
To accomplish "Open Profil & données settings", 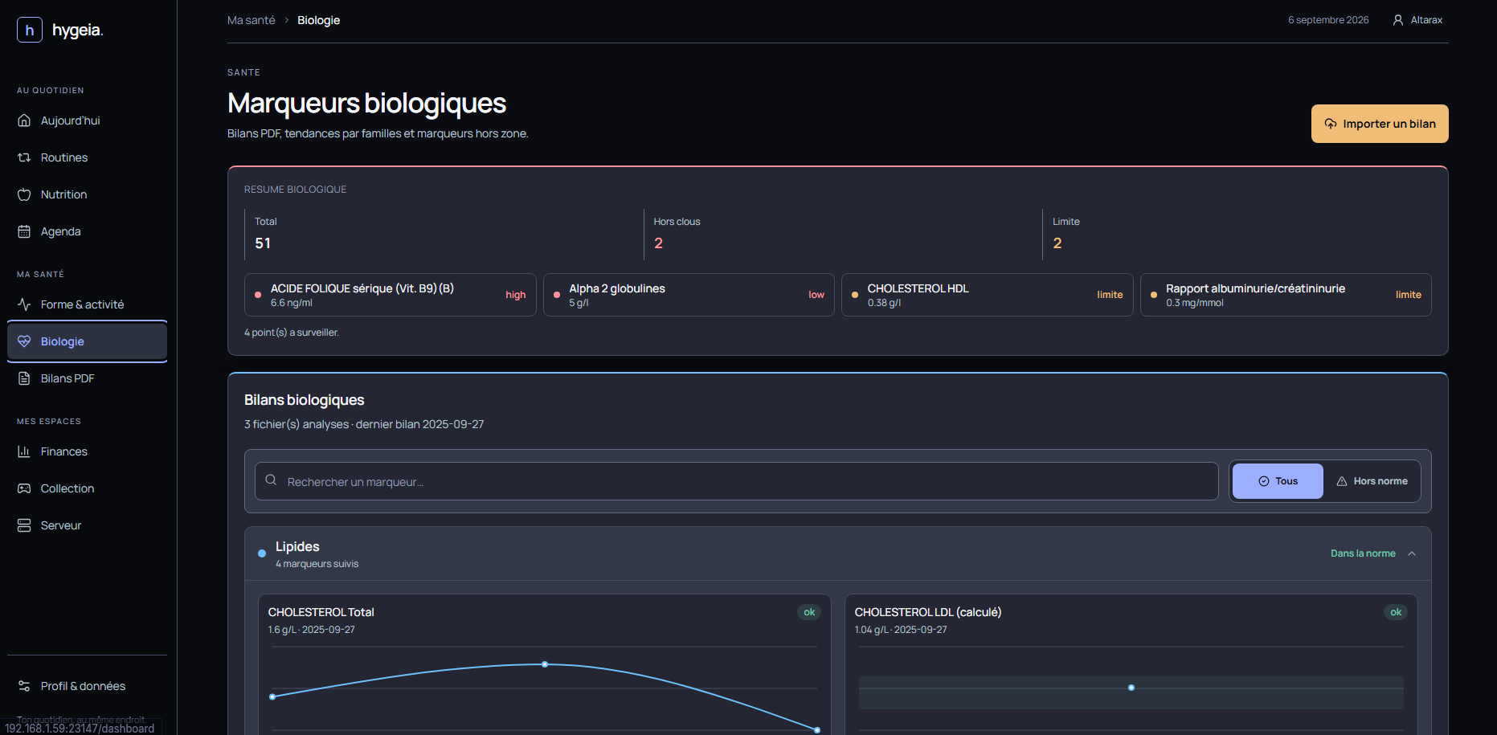I will [x=87, y=686].
